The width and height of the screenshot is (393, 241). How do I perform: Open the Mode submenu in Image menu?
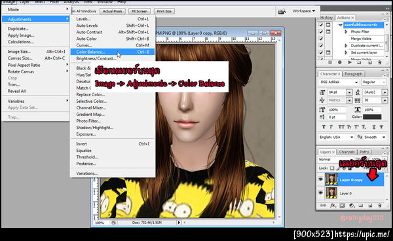point(35,10)
